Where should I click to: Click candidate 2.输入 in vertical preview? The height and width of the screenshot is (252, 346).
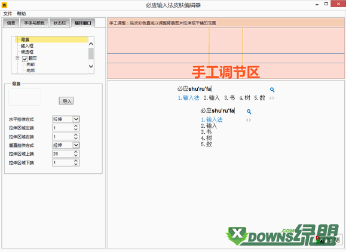click(209, 126)
